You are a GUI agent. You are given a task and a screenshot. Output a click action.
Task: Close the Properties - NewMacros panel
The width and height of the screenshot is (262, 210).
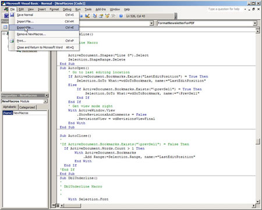coord(47,95)
